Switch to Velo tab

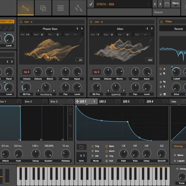coord(177,102)
